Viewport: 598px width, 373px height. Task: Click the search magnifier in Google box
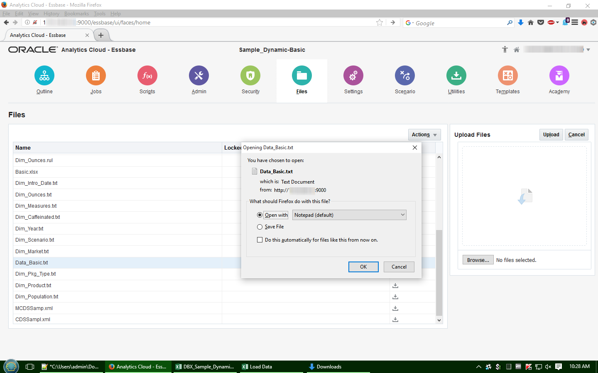tap(510, 23)
